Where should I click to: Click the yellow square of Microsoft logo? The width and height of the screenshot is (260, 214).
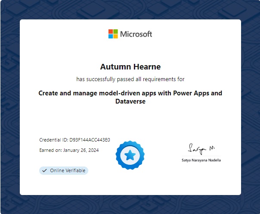tap(116, 37)
